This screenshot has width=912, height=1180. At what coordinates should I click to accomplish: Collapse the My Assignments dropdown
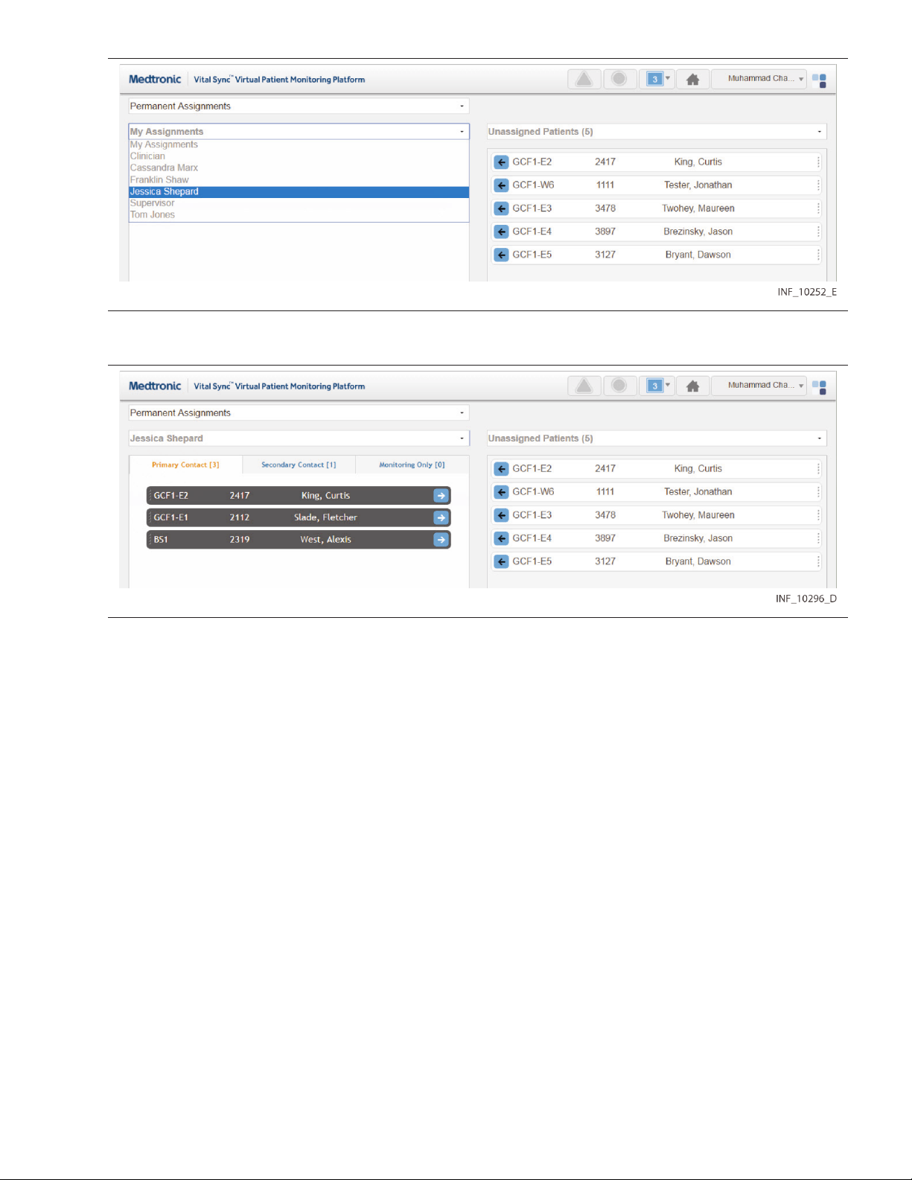299,132
